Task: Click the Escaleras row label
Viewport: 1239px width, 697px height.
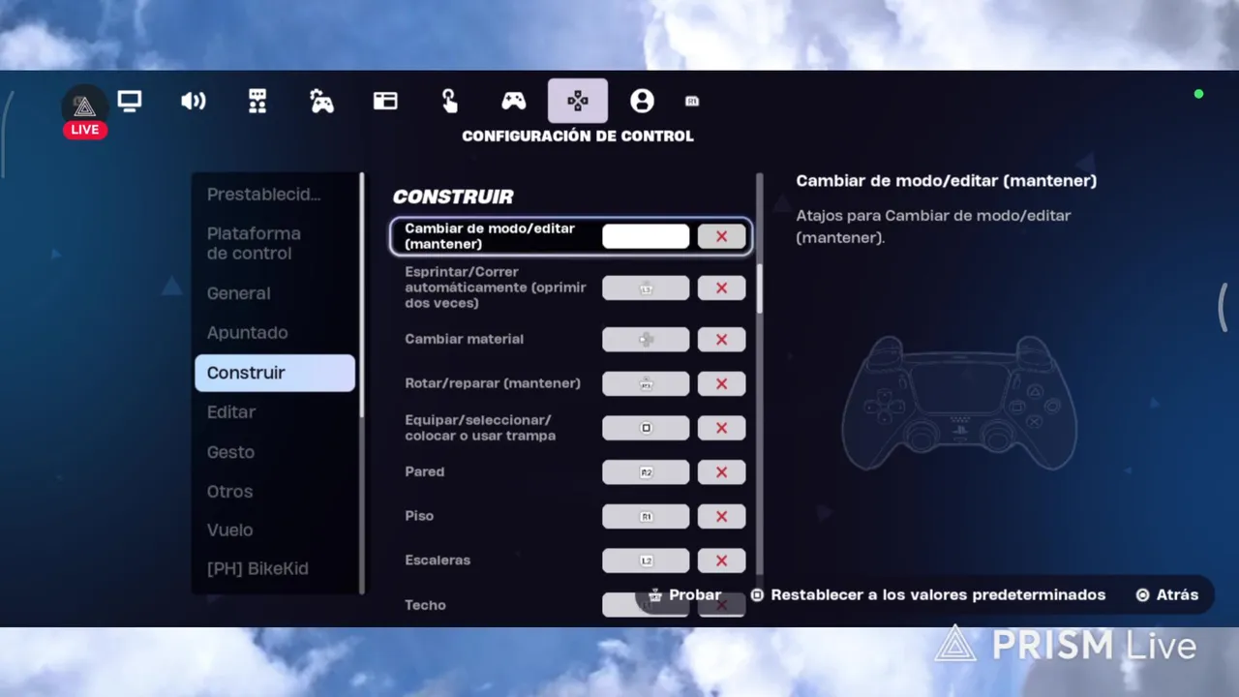Action: pyautogui.click(x=438, y=561)
